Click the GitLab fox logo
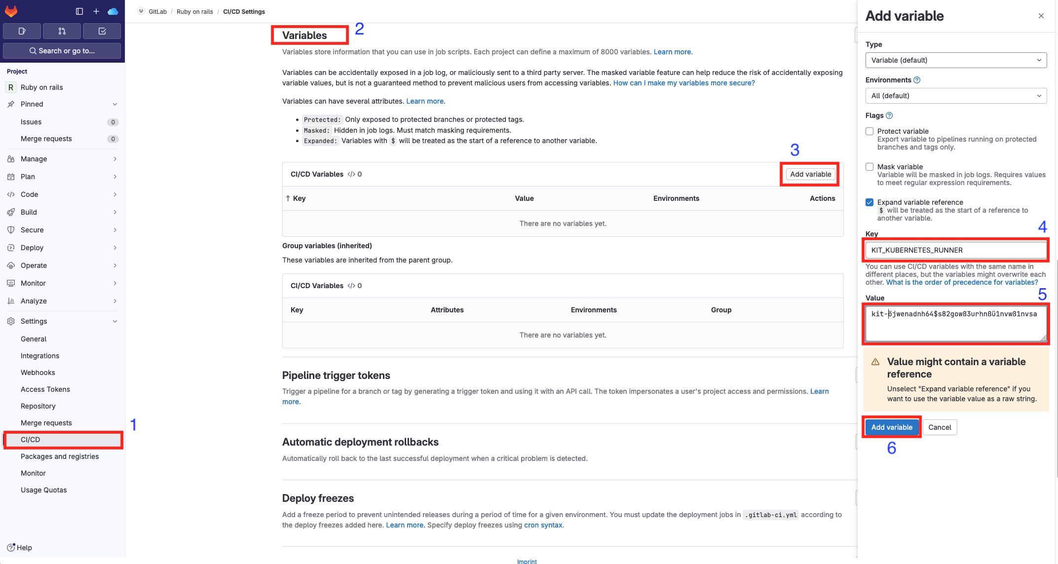The height and width of the screenshot is (564, 1058). [11, 11]
